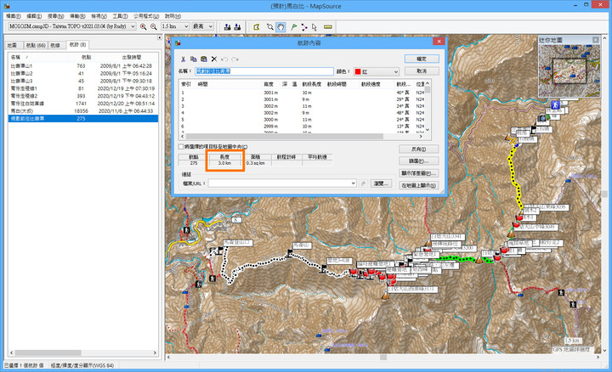Switch to the tracks (8) tab
Image resolution: width=612 pixels, height=372 pixels.
(77, 45)
